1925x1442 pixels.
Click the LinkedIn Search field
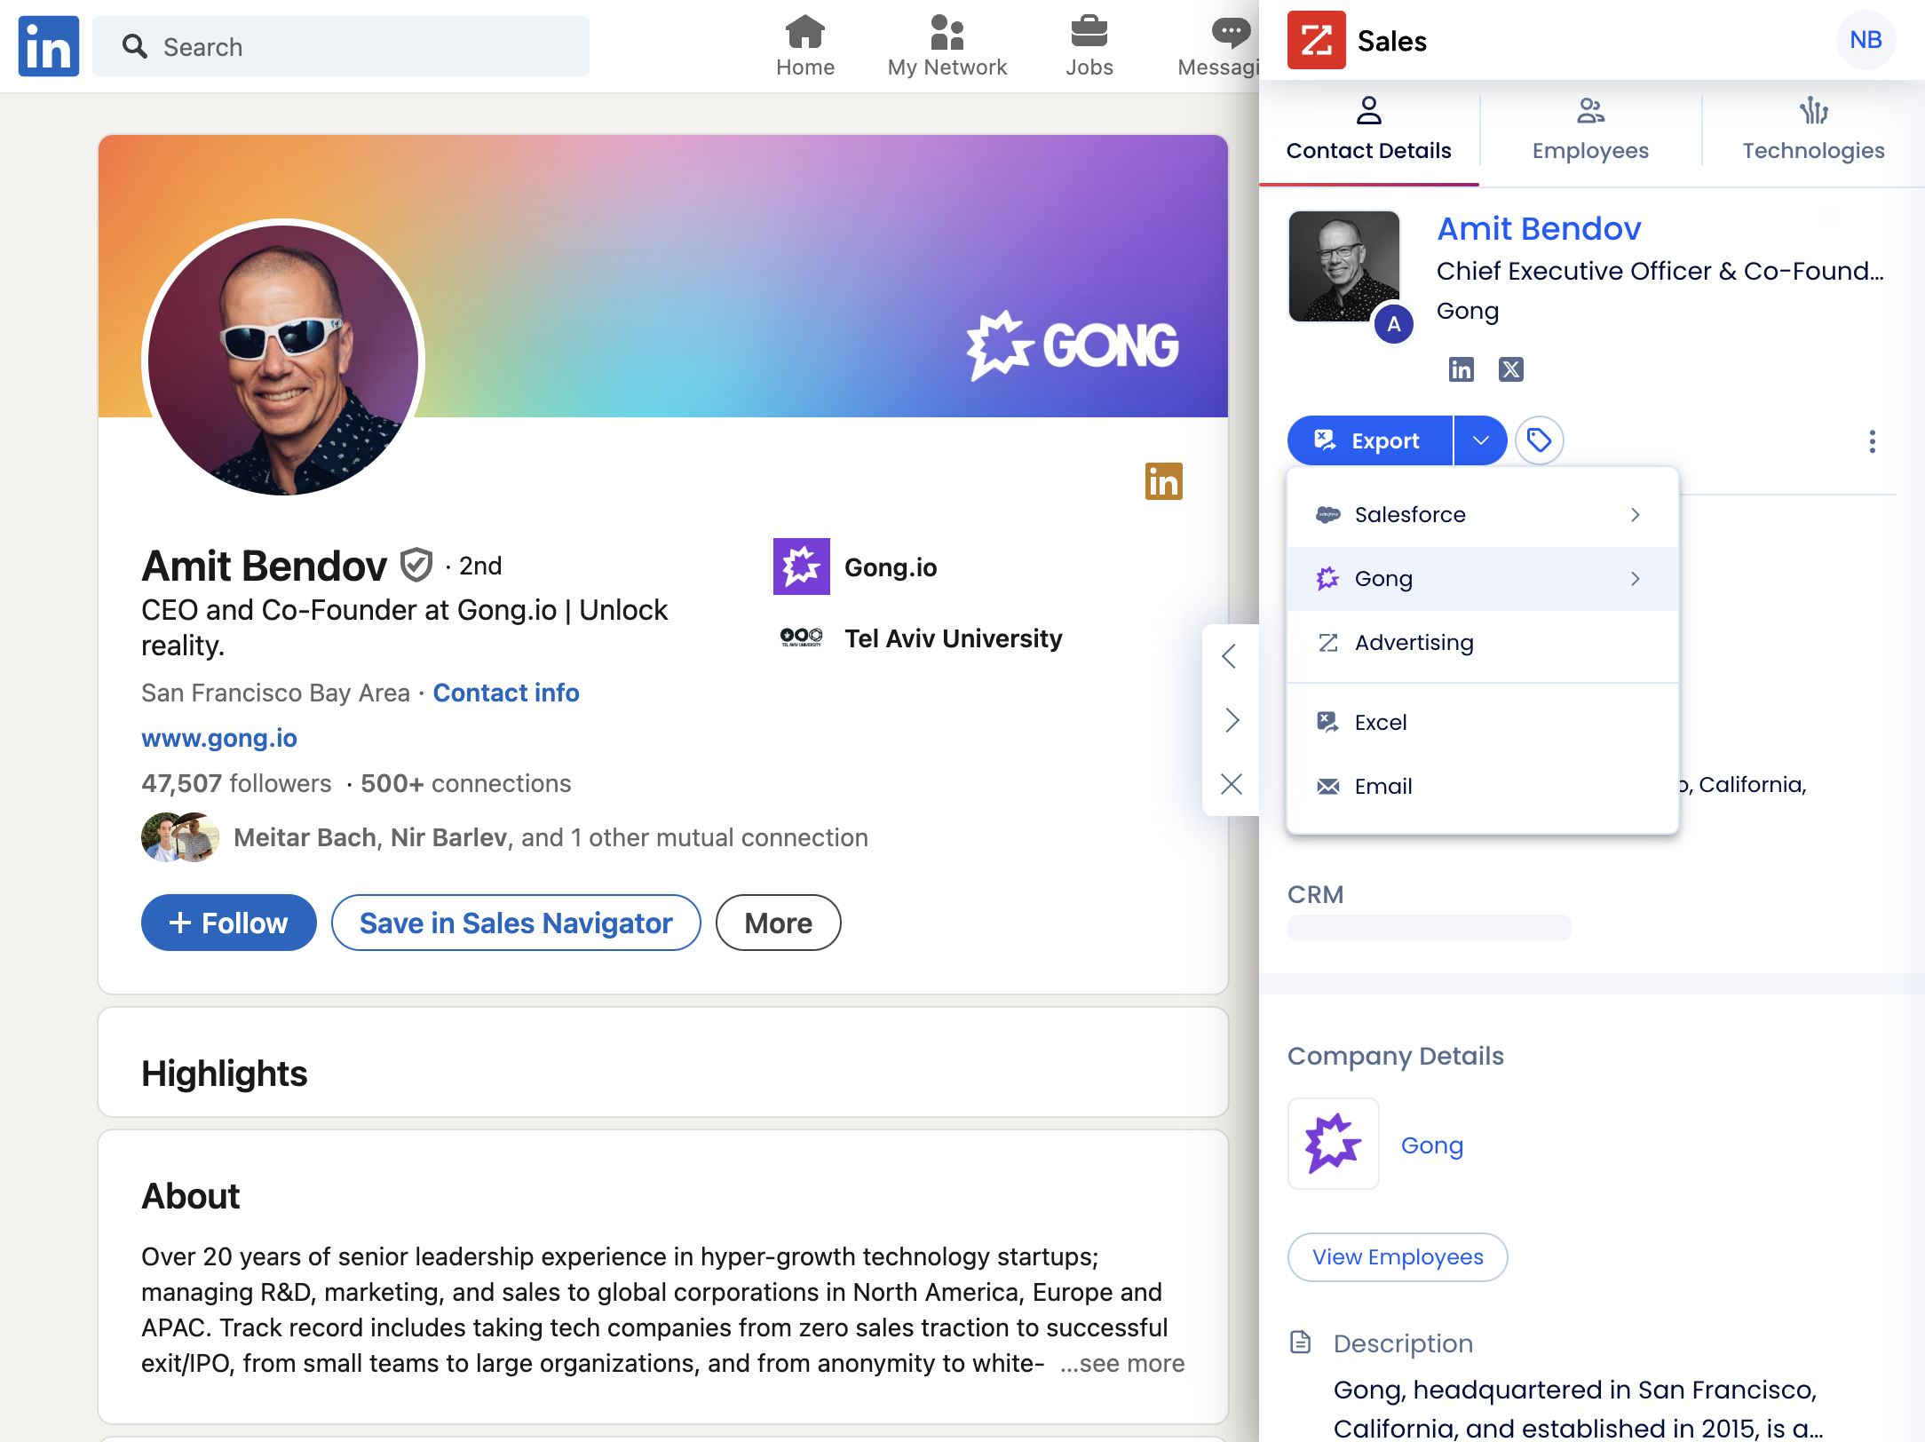click(x=342, y=47)
